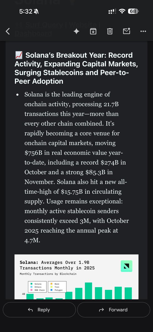This screenshot has height=332, width=153.
Task: Open the faded Dashboard link in header
Action: [x=33, y=33]
